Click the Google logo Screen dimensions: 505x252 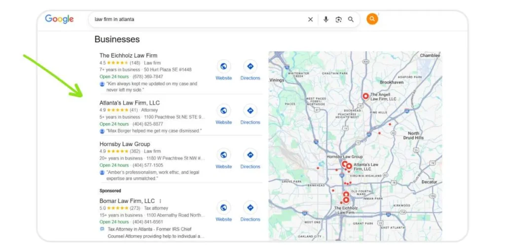(x=59, y=19)
